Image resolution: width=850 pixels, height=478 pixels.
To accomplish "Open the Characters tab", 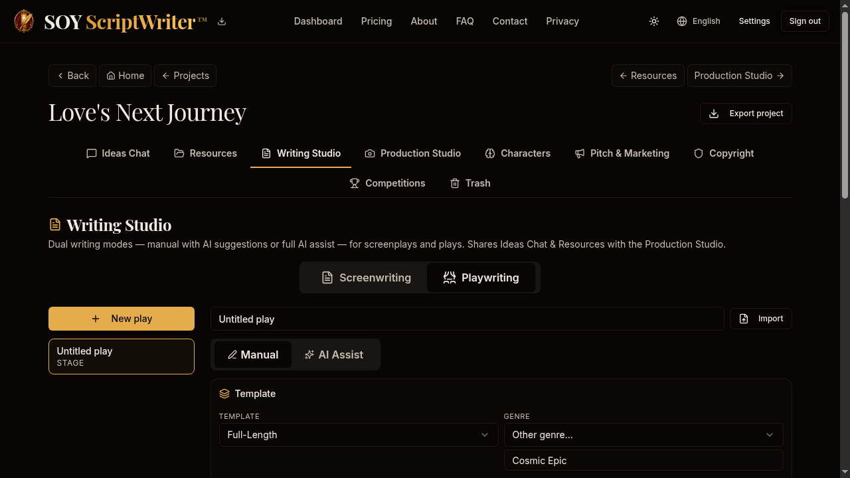I will 517,153.
